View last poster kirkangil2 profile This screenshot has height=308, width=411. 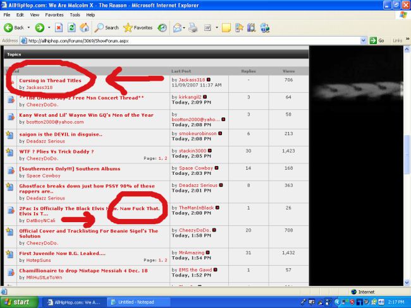(x=190, y=97)
